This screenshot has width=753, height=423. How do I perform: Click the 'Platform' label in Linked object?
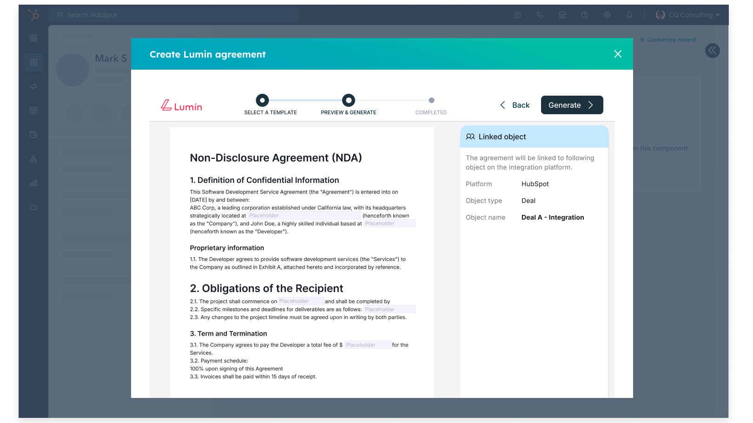479,184
